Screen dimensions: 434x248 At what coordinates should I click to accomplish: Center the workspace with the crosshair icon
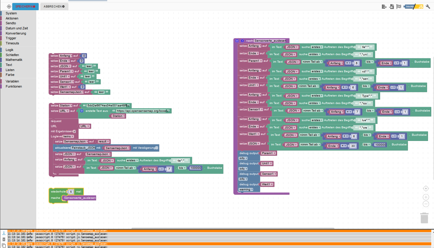click(426, 188)
